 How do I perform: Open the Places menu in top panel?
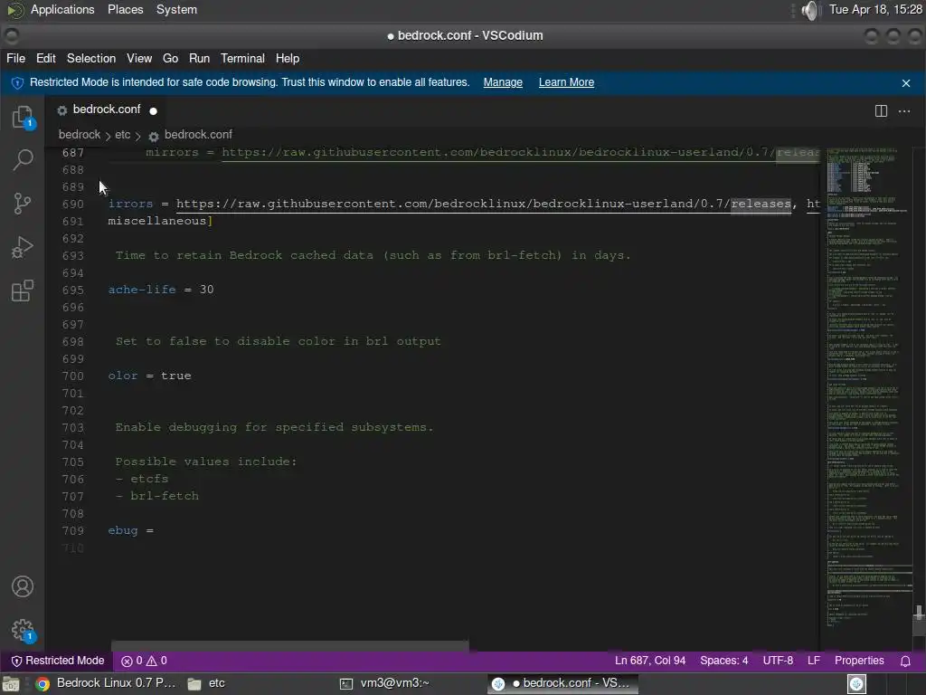coord(125,10)
